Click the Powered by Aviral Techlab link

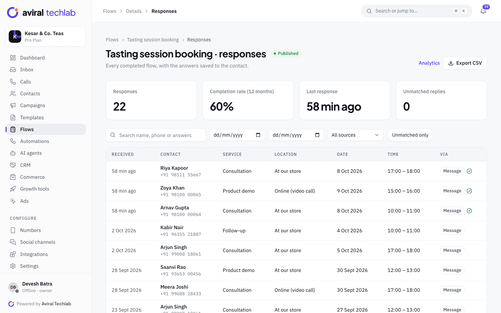click(40, 304)
